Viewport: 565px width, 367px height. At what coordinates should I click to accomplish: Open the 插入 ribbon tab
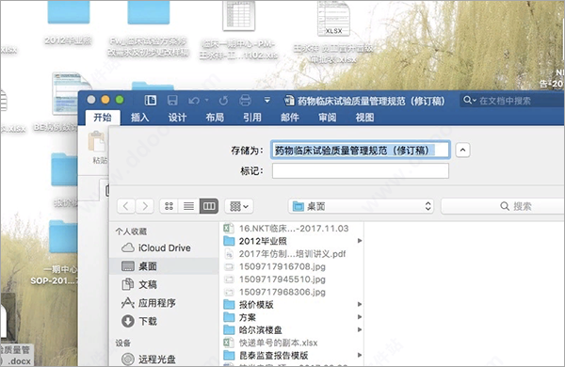pyautogui.click(x=139, y=118)
